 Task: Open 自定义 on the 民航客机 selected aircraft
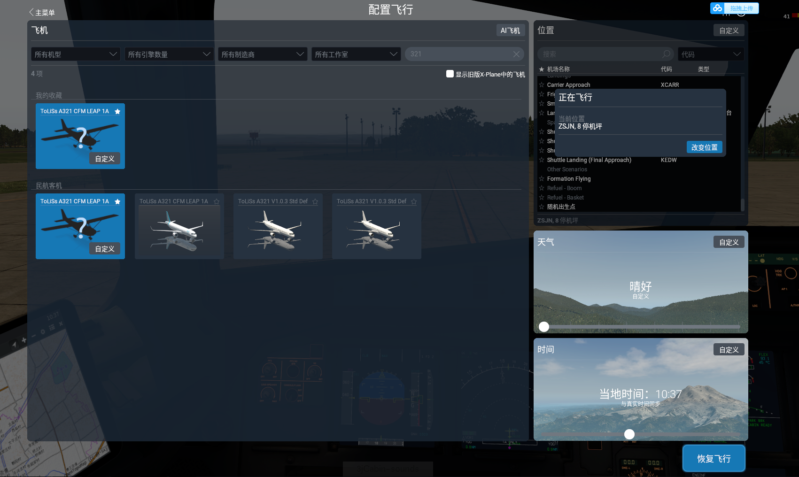(x=105, y=249)
